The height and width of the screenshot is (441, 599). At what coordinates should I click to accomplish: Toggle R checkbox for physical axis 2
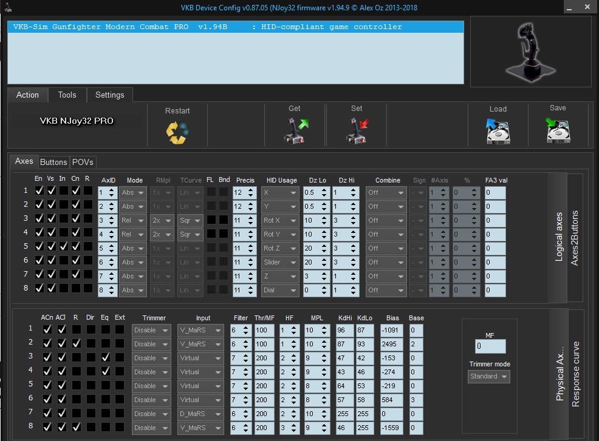tap(77, 343)
